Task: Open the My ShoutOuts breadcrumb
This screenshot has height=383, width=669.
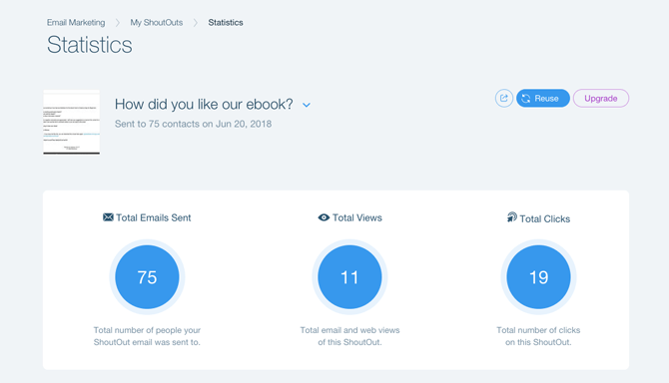Action: (x=157, y=23)
